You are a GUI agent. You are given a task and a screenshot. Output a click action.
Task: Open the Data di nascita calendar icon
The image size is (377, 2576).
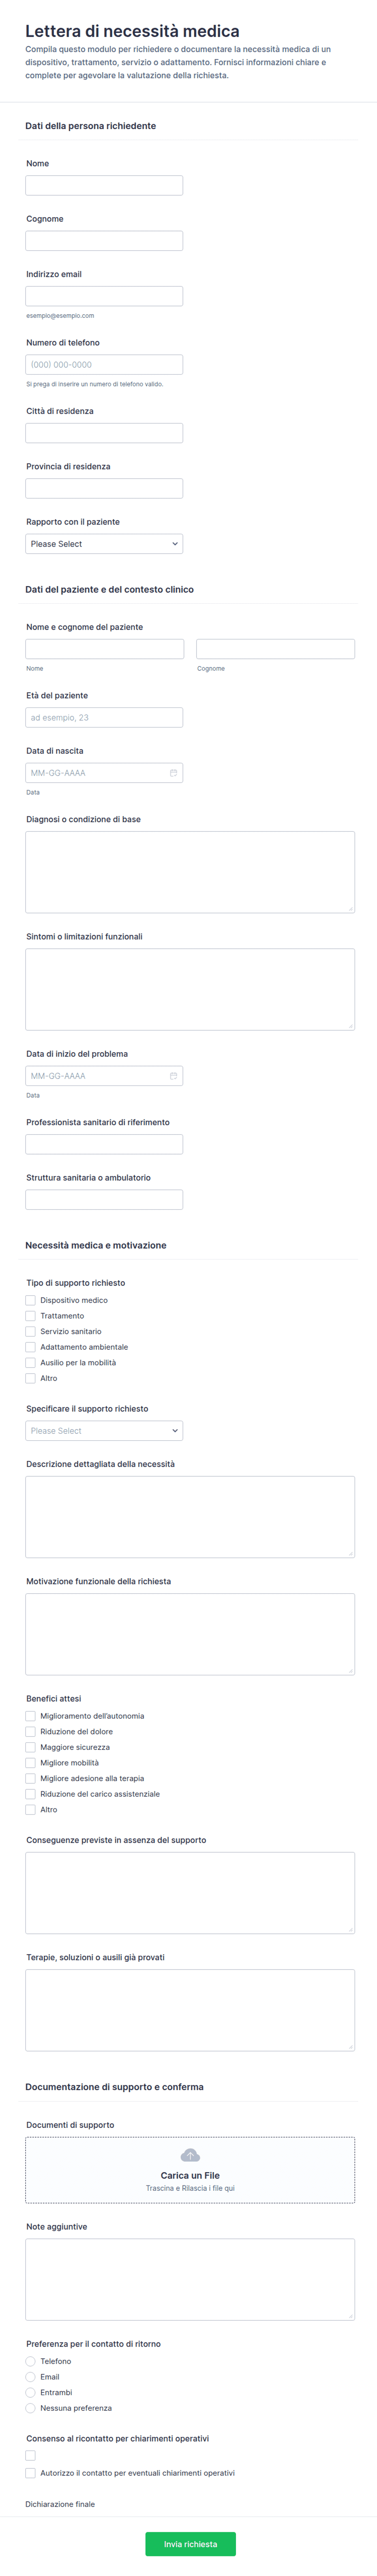tap(174, 773)
